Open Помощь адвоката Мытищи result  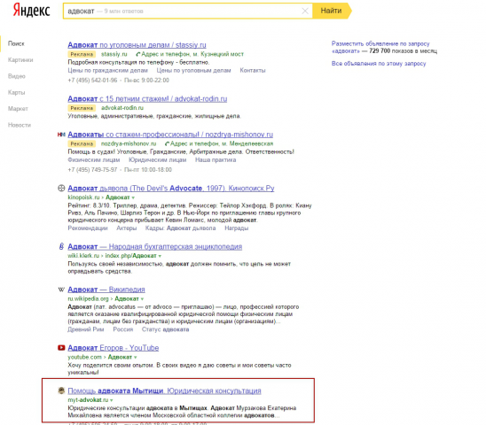pos(164,391)
